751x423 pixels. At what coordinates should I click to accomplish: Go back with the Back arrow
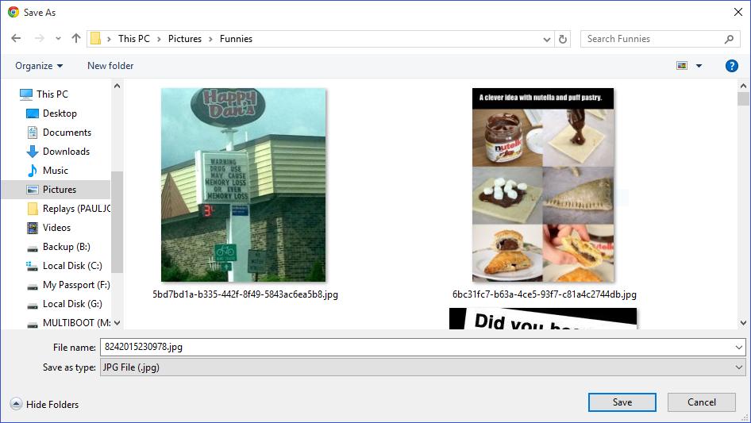click(16, 38)
